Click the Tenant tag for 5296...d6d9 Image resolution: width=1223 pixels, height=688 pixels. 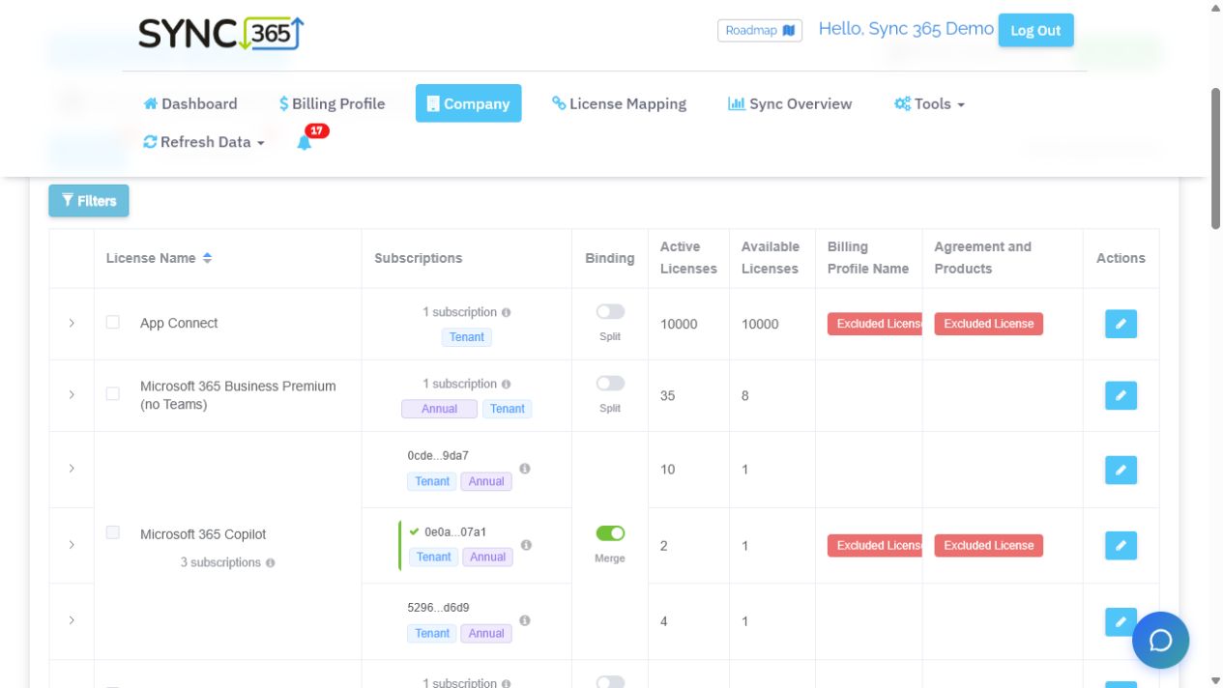pyautogui.click(x=432, y=633)
